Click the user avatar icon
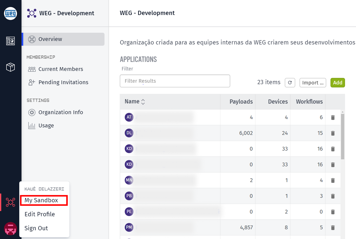Screen dimensions: 356x239 tap(10, 229)
